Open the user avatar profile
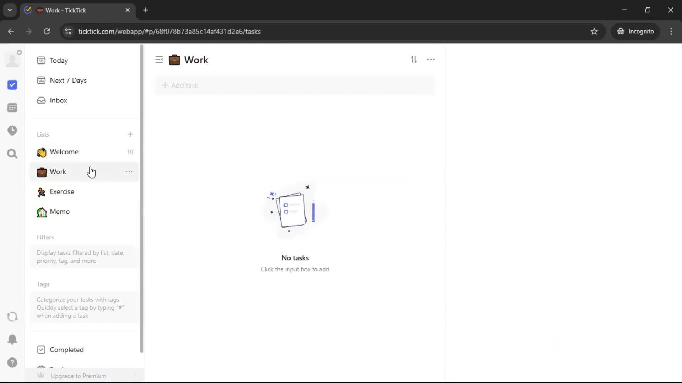Screen dimensions: 682x383 [12, 59]
